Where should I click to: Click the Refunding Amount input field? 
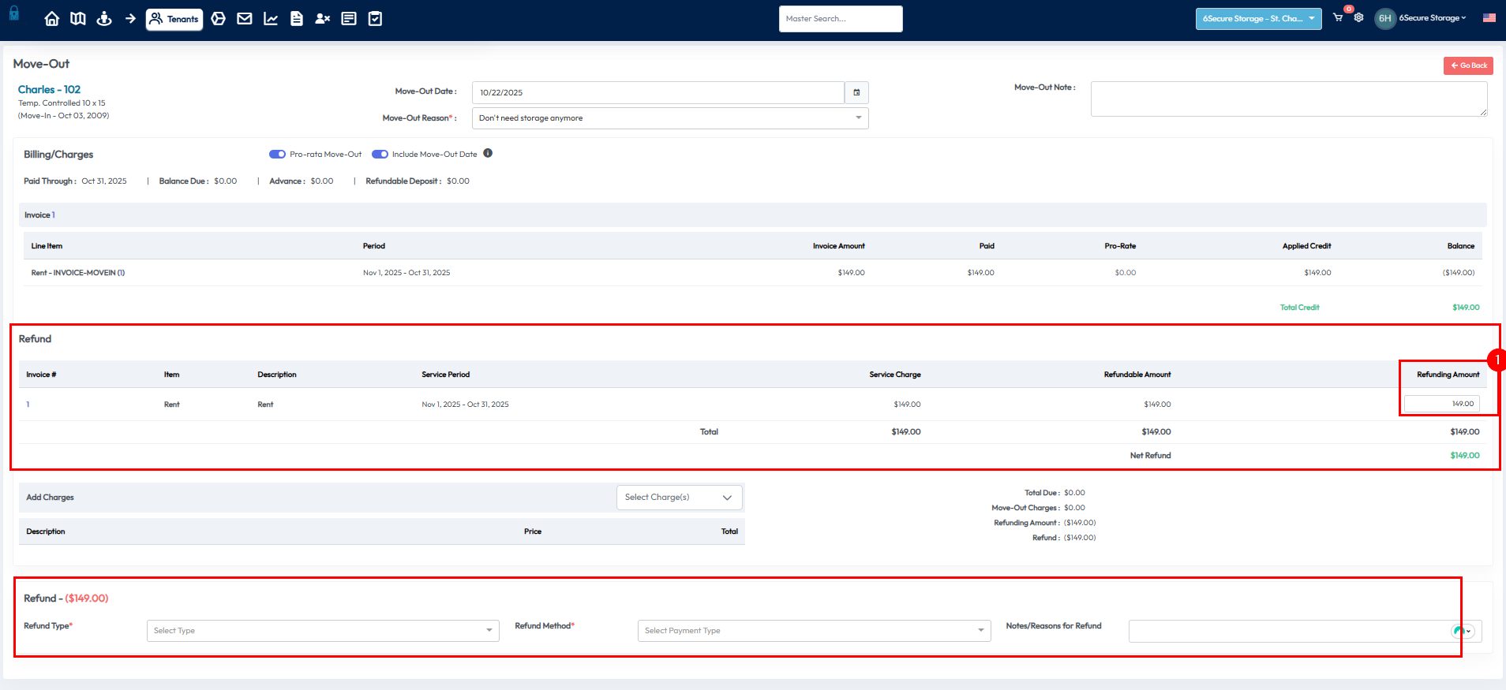point(1441,404)
